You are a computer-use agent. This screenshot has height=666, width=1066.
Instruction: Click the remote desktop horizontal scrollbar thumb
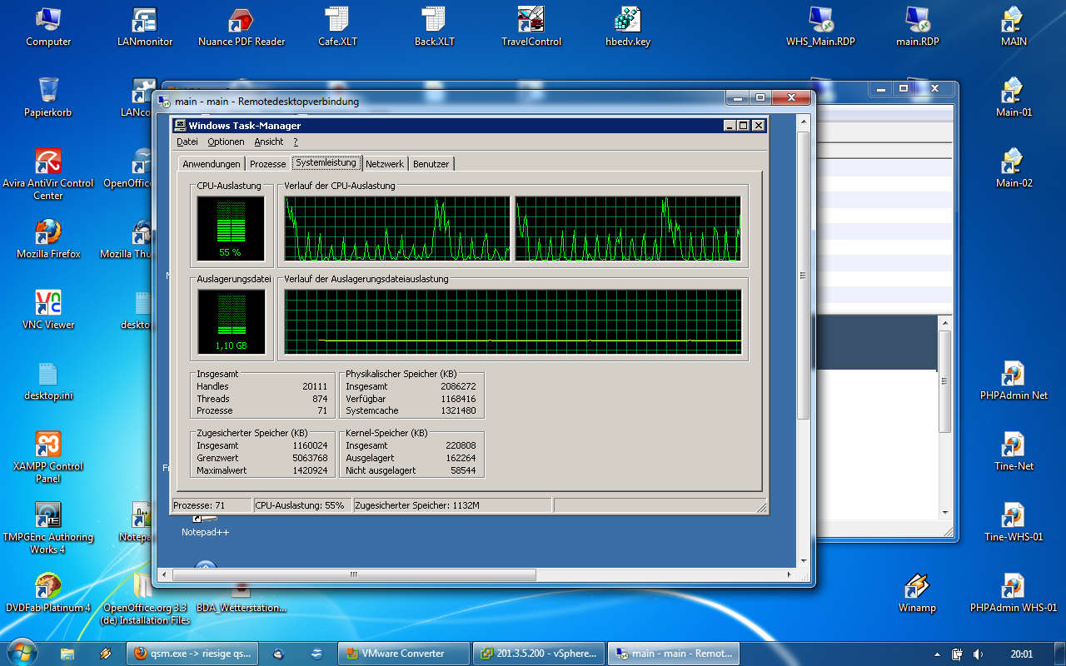tap(353, 574)
